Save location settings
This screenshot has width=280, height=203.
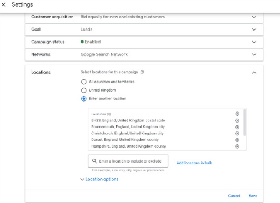(253, 196)
